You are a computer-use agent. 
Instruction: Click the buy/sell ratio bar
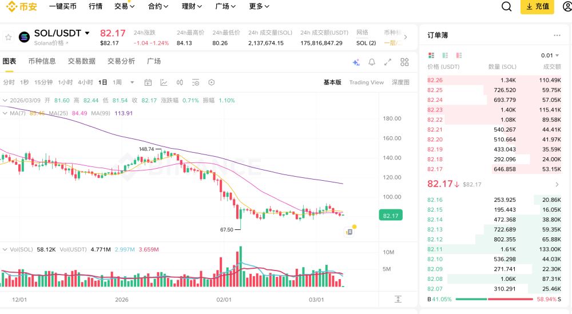(x=494, y=299)
